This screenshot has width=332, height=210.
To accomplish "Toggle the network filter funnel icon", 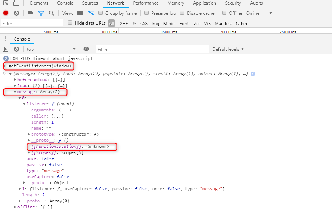I will [x=41, y=13].
